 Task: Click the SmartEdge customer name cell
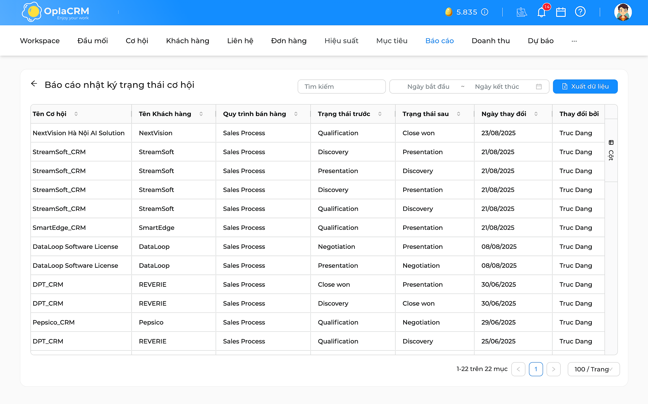[174, 228]
